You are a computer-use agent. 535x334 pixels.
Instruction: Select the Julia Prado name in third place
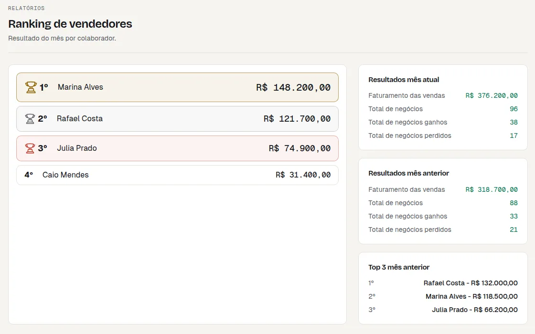click(77, 148)
